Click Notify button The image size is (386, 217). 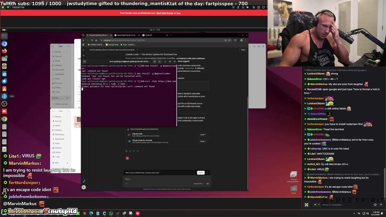(201, 173)
